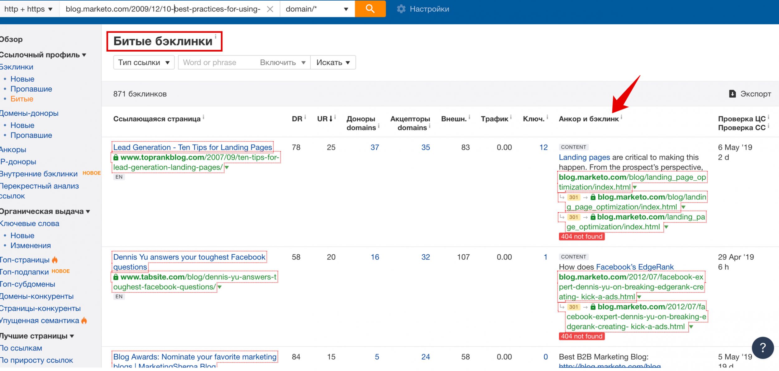Select Изменения under Ключевые слова
Image resolution: width=779 pixels, height=371 pixels.
click(x=31, y=245)
